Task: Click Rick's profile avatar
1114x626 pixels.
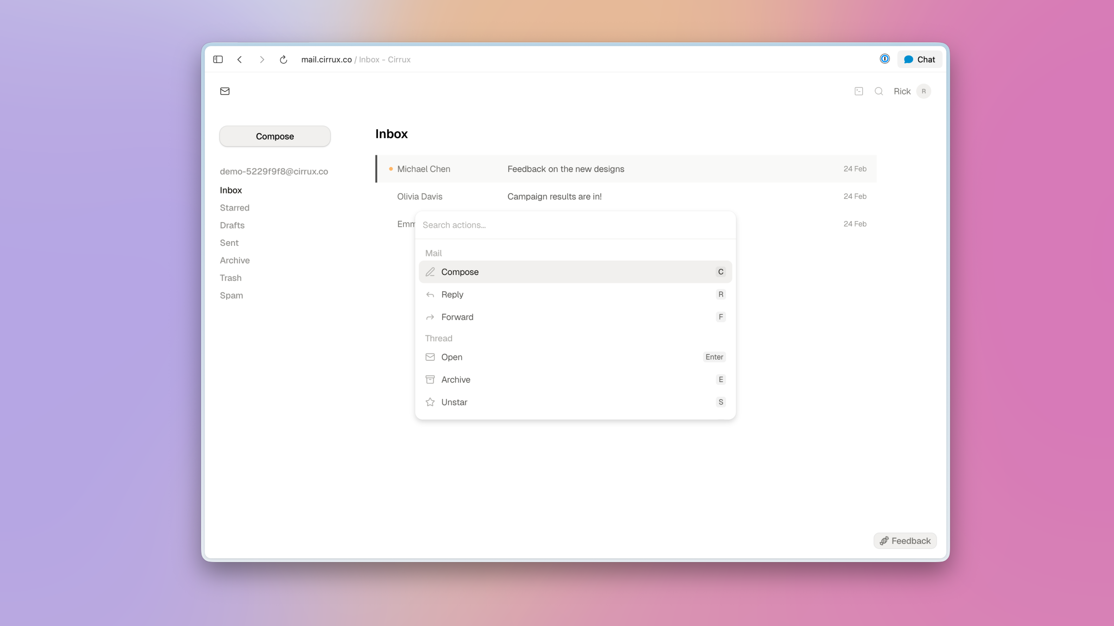Action: (924, 91)
